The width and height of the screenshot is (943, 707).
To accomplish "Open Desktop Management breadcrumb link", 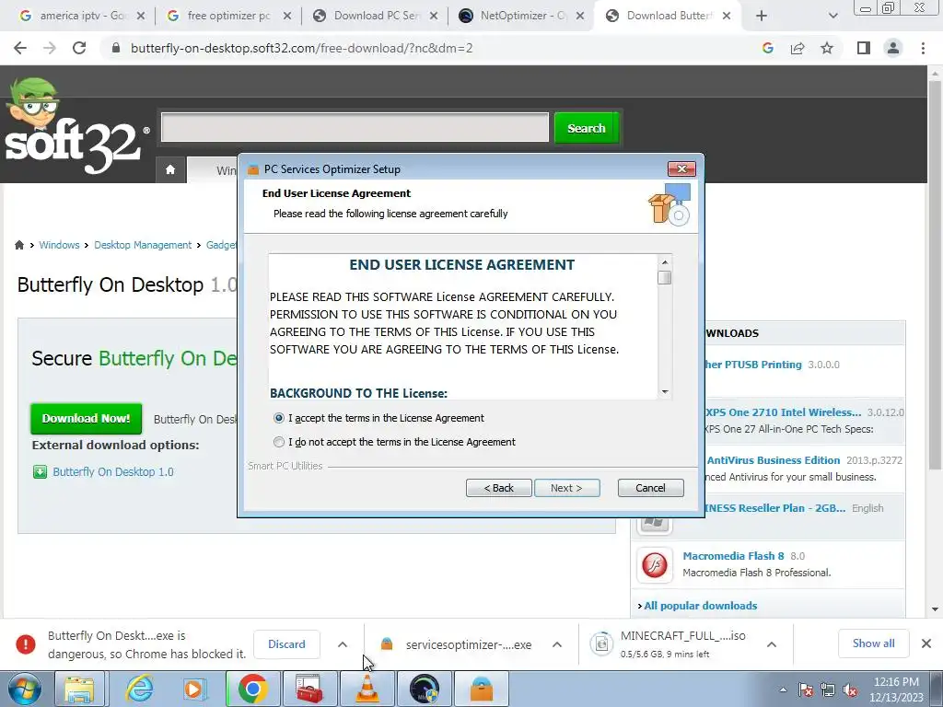I will [x=143, y=245].
